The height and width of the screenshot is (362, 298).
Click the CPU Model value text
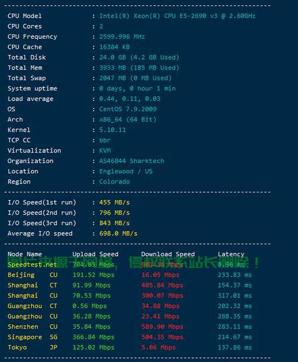(178, 16)
